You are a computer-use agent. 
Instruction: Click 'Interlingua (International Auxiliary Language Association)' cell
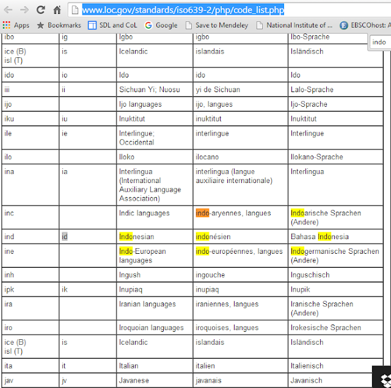point(155,185)
